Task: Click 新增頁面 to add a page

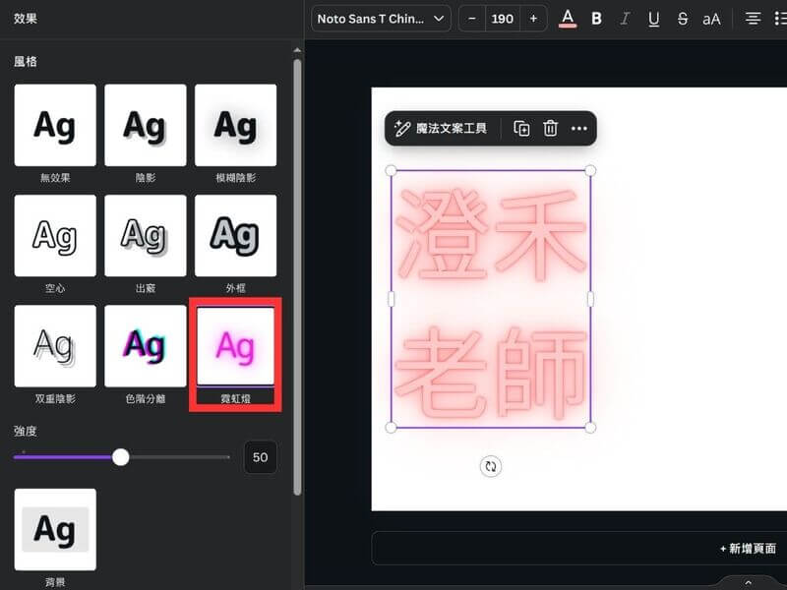Action: tap(748, 548)
